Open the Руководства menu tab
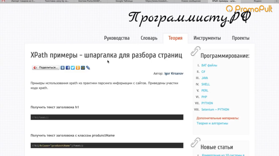279x156 pixels. pos(117,38)
